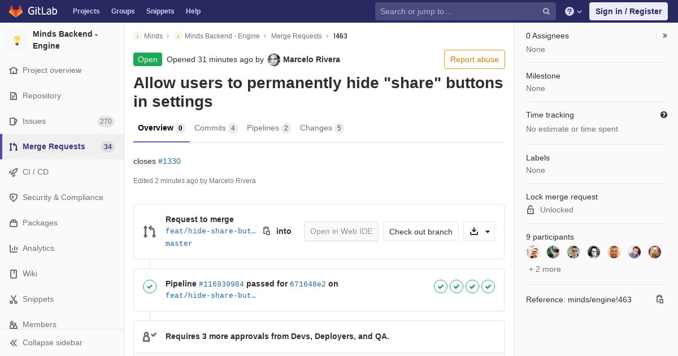Screen dimensions: 678x356
Task: Click Open in Web IDE button
Action: pyautogui.click(x=341, y=232)
